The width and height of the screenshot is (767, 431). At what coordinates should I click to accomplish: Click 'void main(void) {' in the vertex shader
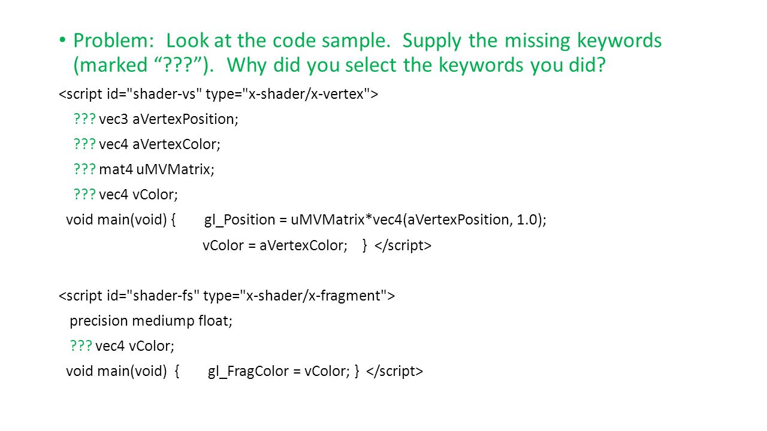point(120,220)
